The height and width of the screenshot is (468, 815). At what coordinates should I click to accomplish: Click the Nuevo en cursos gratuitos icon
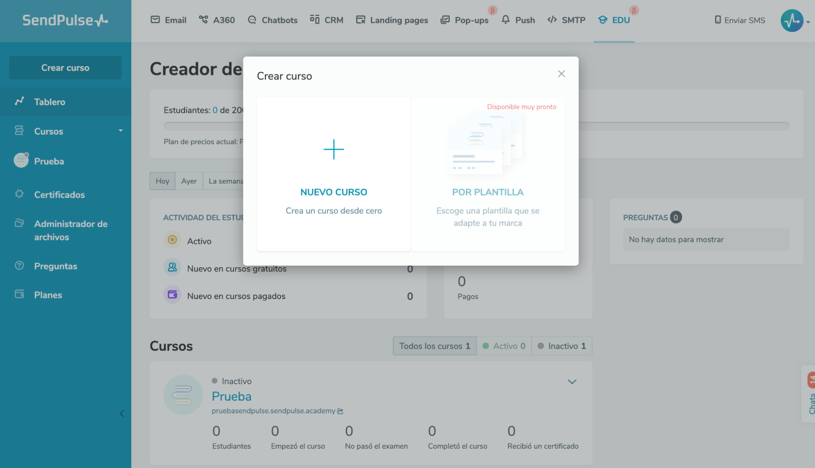click(x=172, y=267)
